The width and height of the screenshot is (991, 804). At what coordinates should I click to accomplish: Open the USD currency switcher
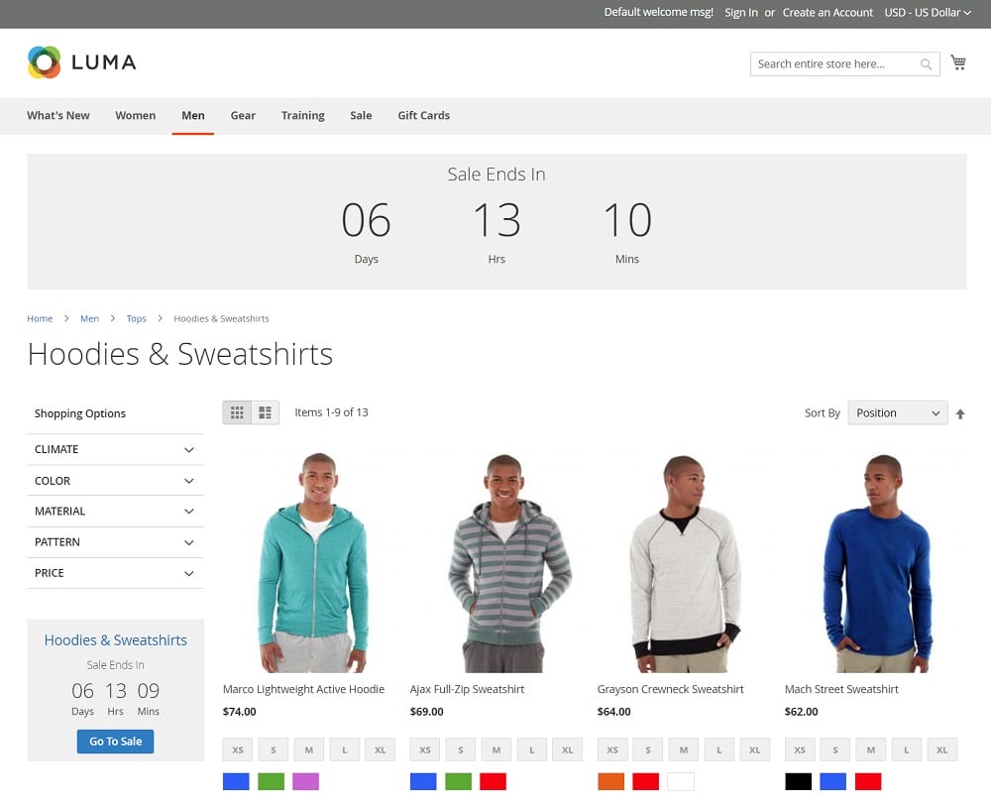click(928, 12)
